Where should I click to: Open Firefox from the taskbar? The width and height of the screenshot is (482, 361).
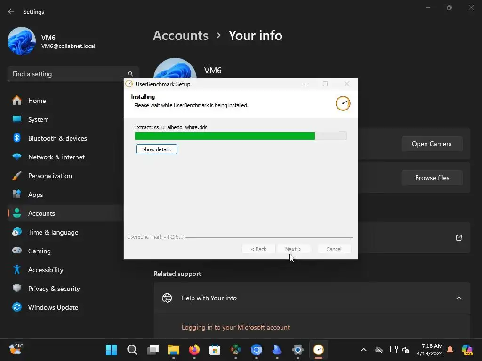pyautogui.click(x=194, y=350)
